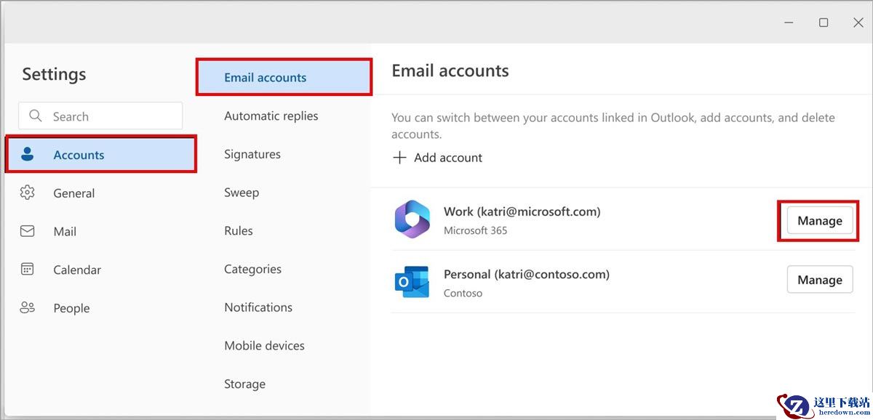Viewport: 873px width, 420px height.
Task: Go to Mail settings
Action: point(100,231)
